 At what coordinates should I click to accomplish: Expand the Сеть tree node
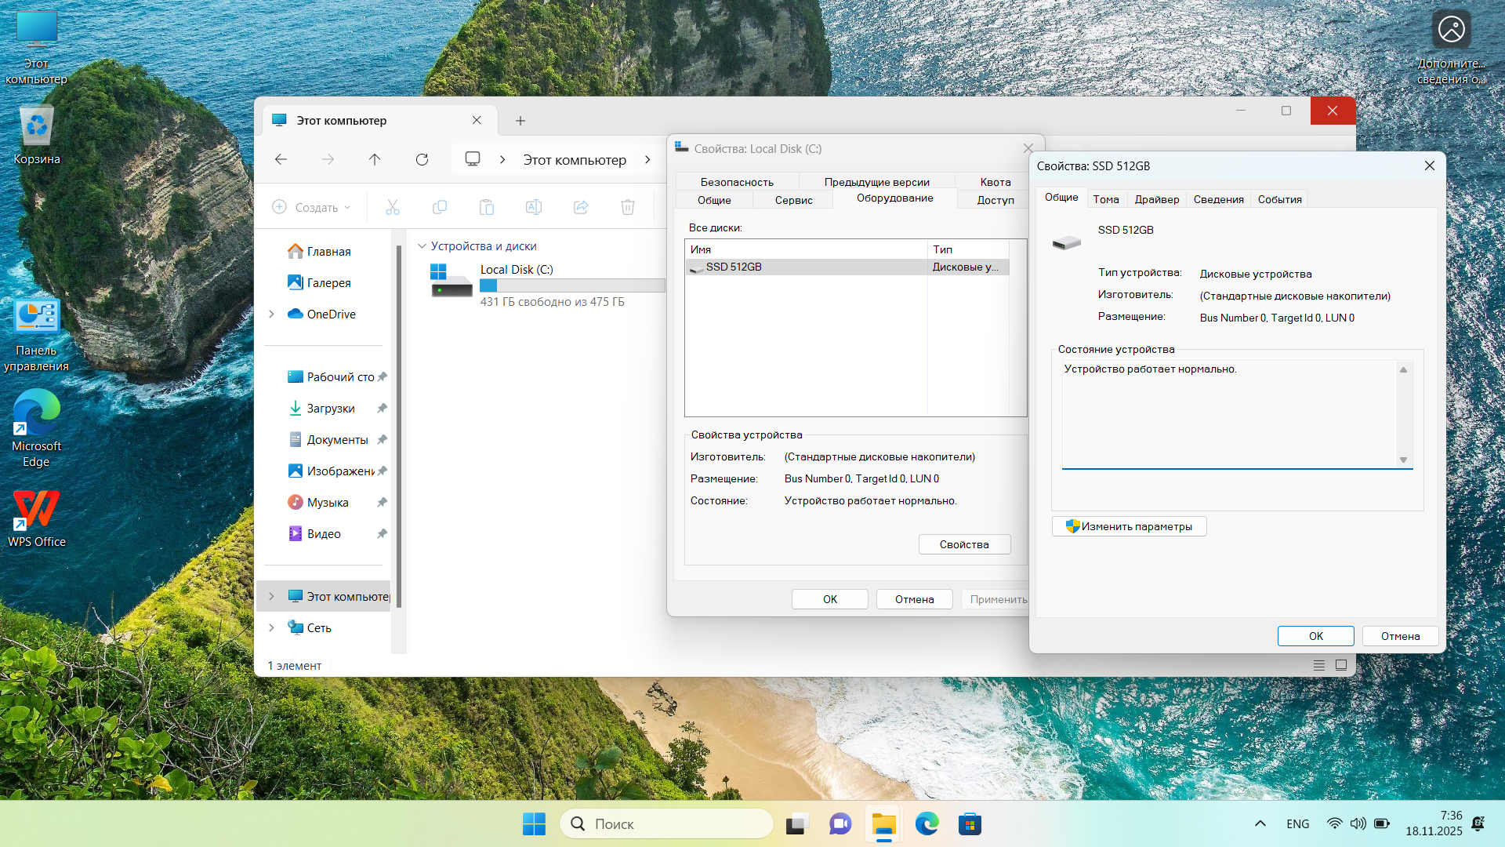[x=272, y=627]
